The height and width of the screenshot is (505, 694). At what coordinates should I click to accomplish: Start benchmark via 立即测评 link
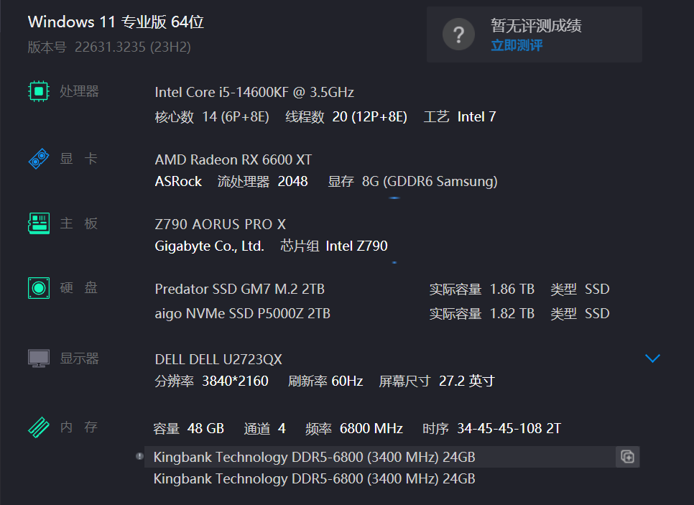click(x=517, y=45)
